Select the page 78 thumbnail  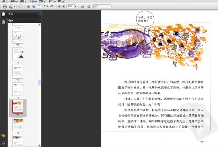pyautogui.click(x=18, y=124)
